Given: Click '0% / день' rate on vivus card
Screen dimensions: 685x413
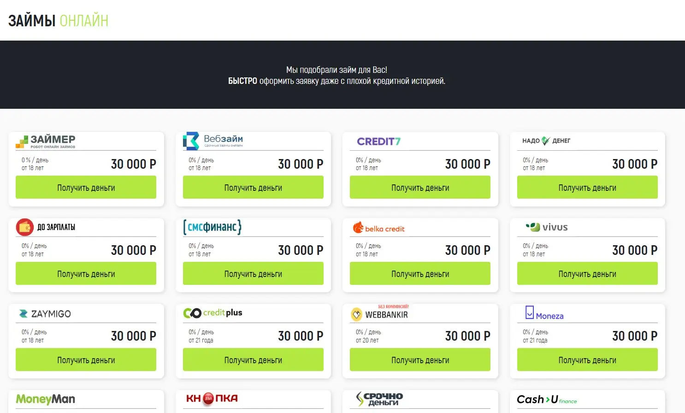Looking at the screenshot, I should 535,246.
